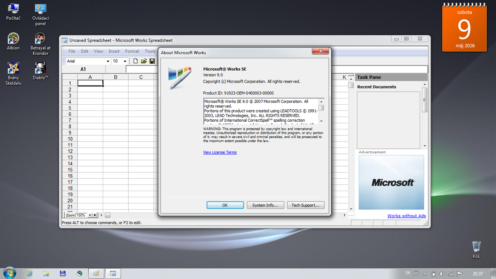The width and height of the screenshot is (496, 279).
Task: Select column K header
Action: [x=344, y=77]
